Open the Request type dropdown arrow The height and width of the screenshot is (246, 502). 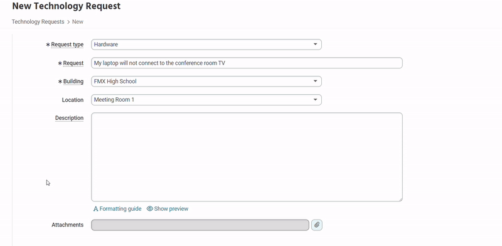tap(315, 44)
